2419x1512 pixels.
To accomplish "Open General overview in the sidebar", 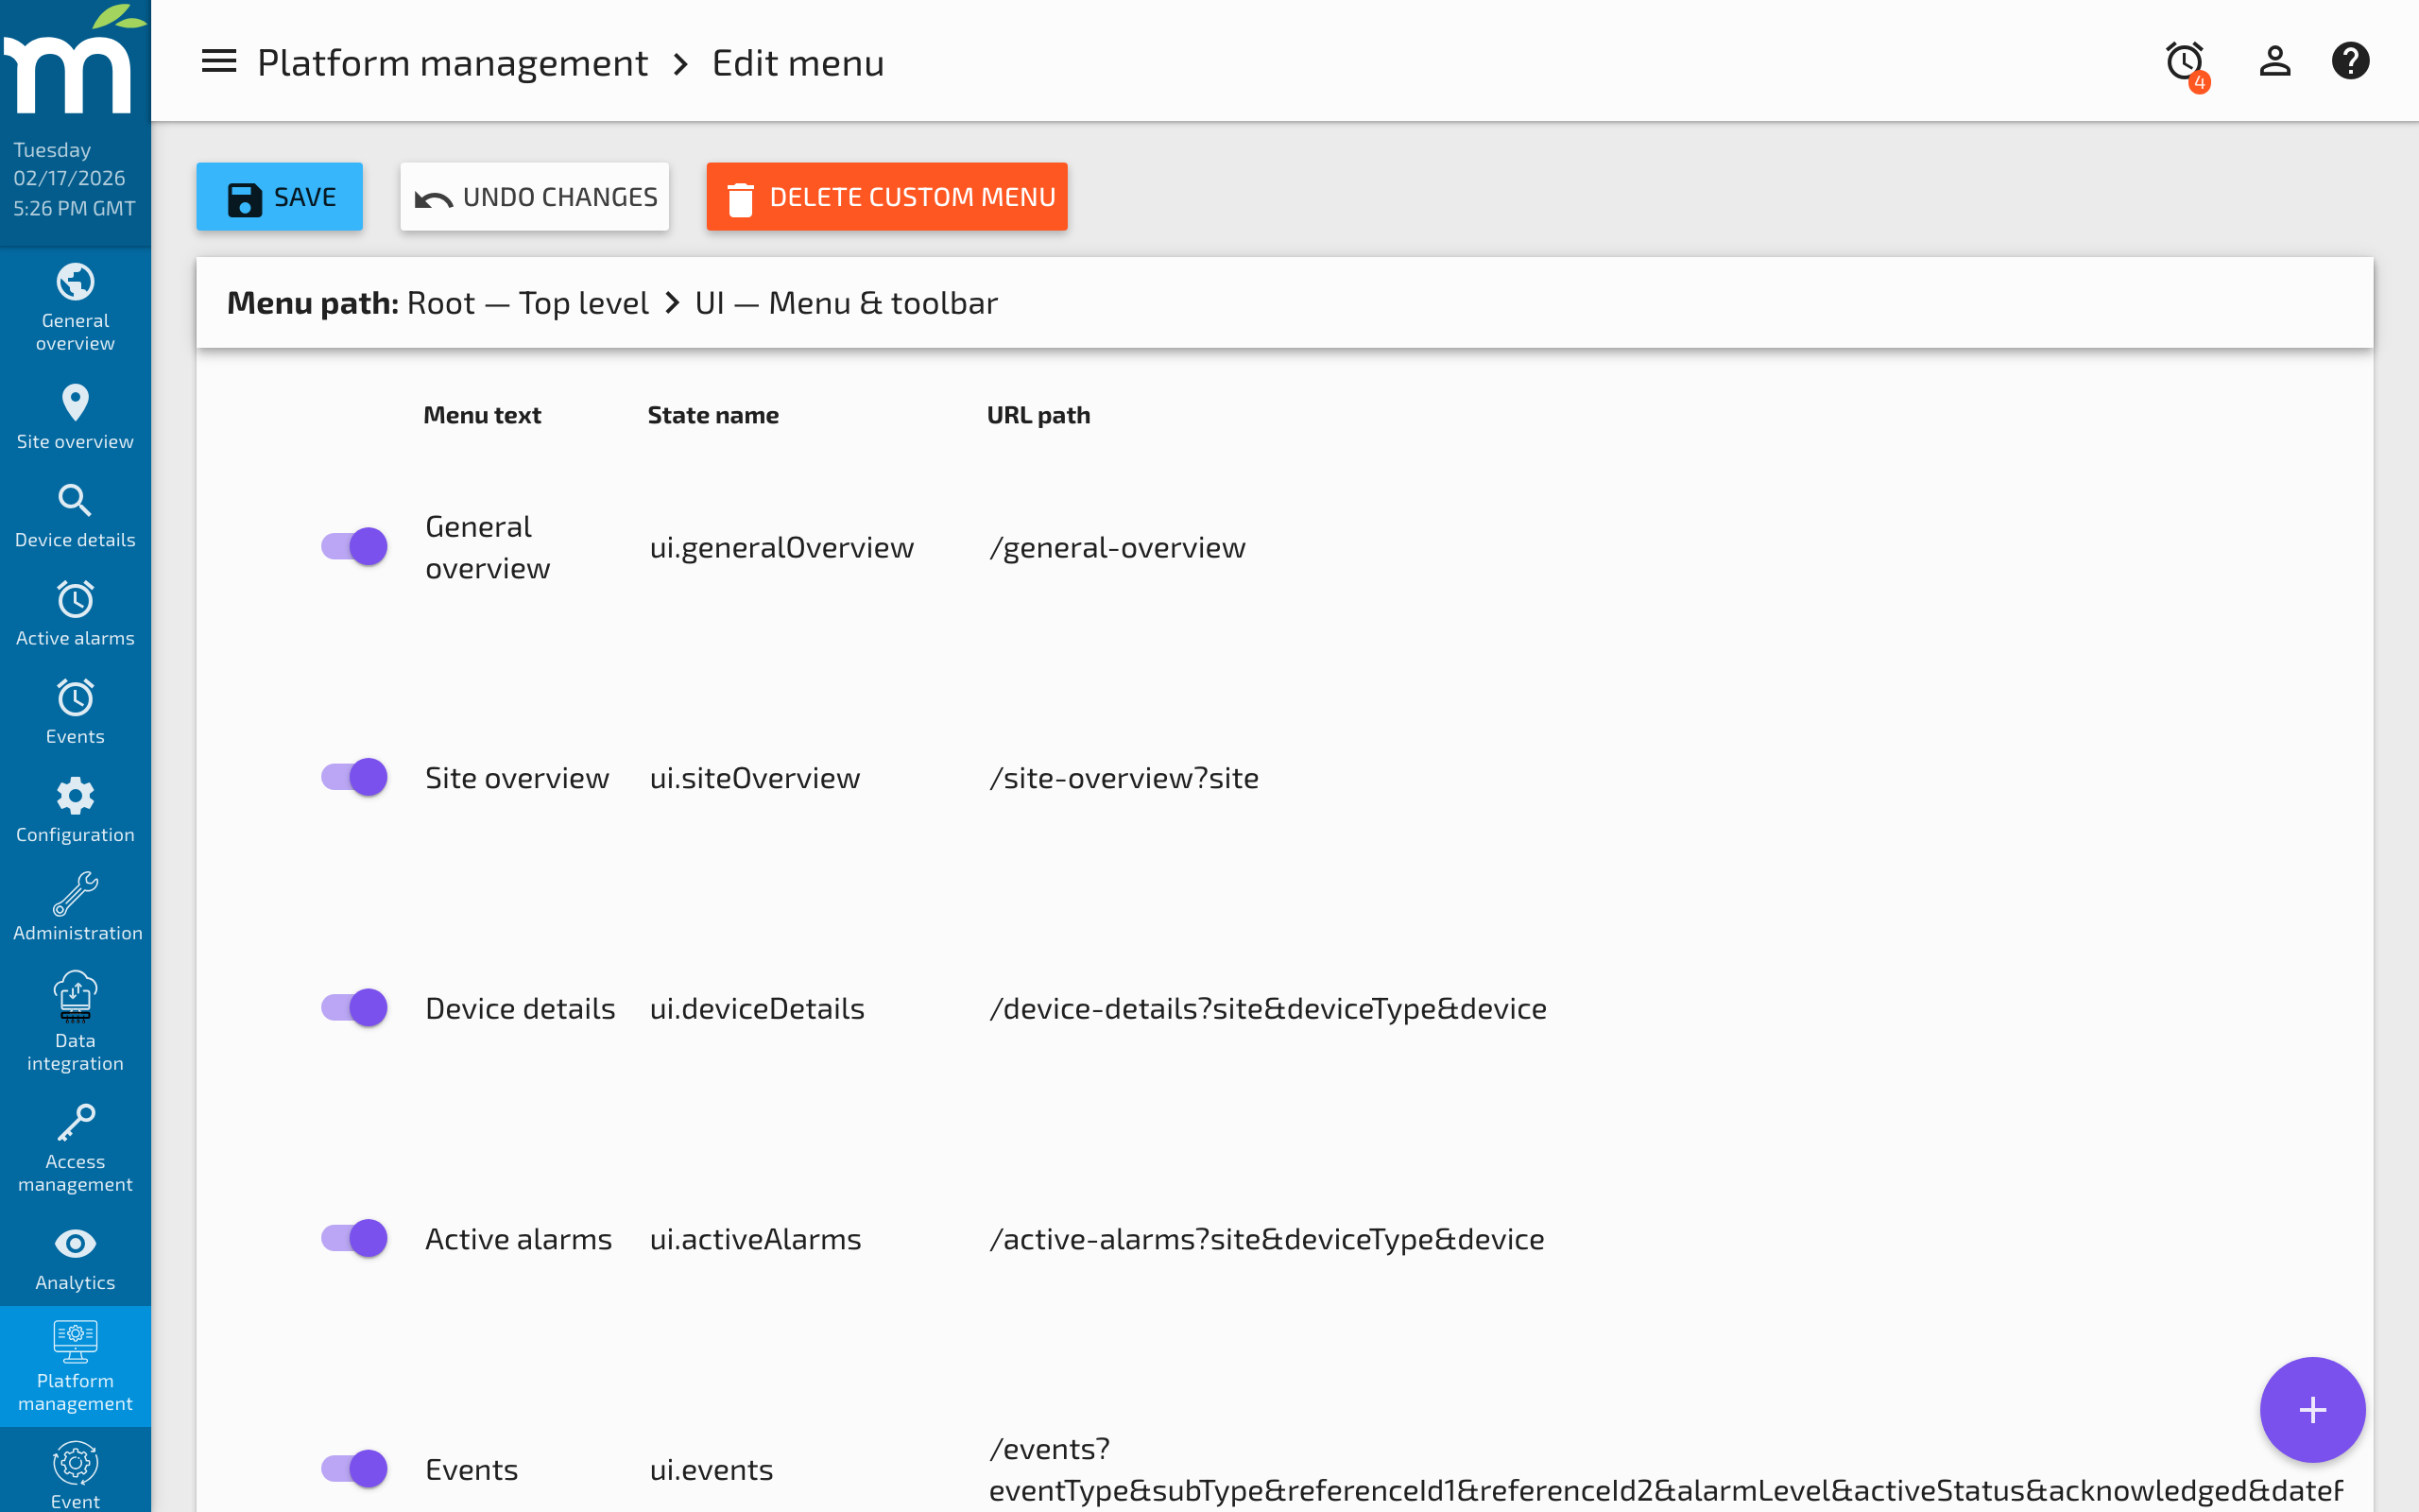I will (x=75, y=306).
